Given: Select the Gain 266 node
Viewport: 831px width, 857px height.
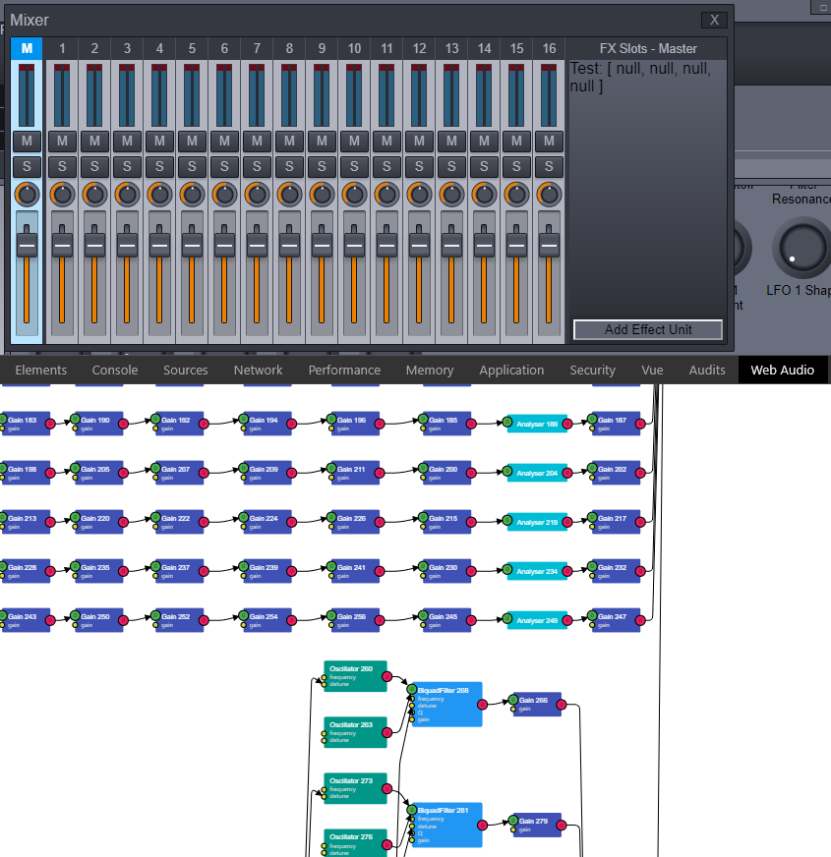Looking at the screenshot, I should point(537,704).
